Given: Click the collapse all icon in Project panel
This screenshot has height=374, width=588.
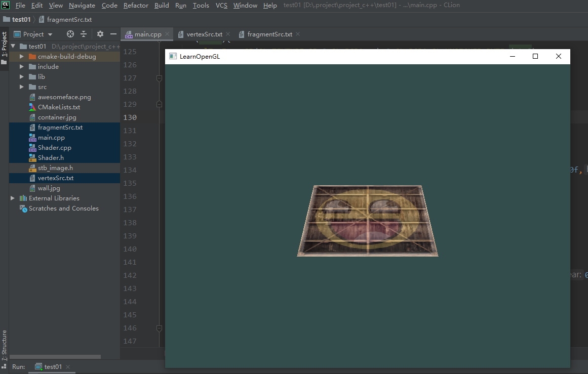Looking at the screenshot, I should coord(84,34).
